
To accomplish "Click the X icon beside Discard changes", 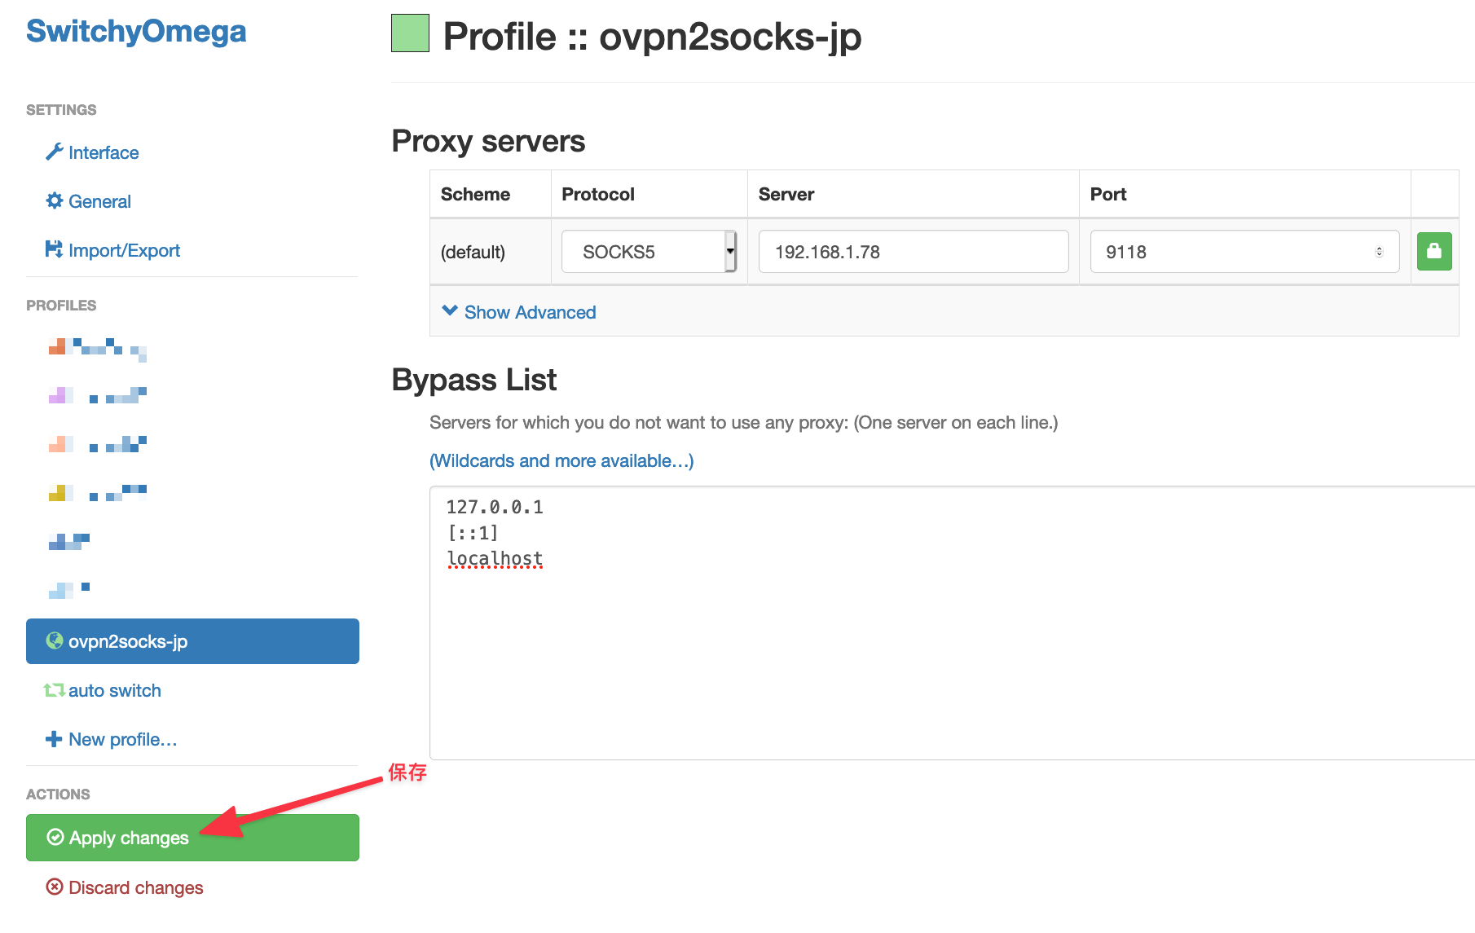I will 55,887.
